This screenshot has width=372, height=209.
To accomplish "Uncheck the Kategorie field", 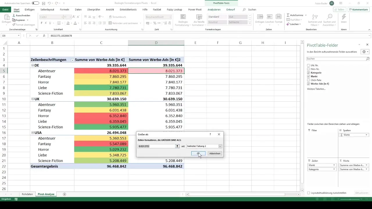I will (x=308, y=73).
